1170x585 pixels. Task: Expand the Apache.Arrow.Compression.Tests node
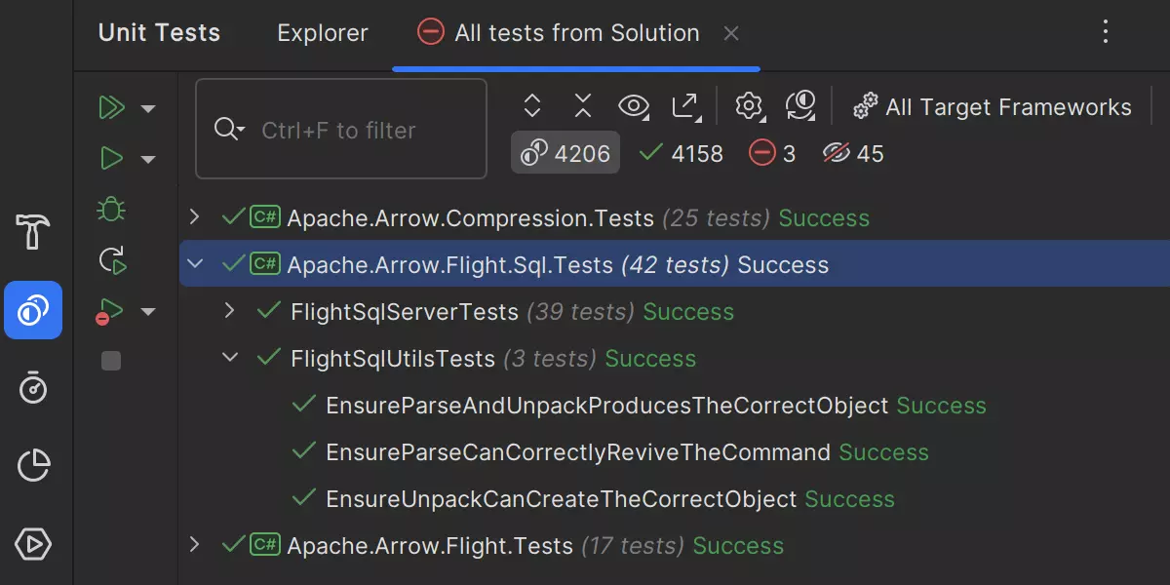[x=194, y=217]
